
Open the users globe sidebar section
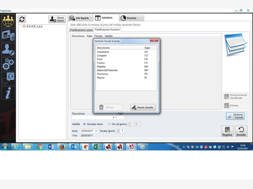pyautogui.click(x=8, y=21)
